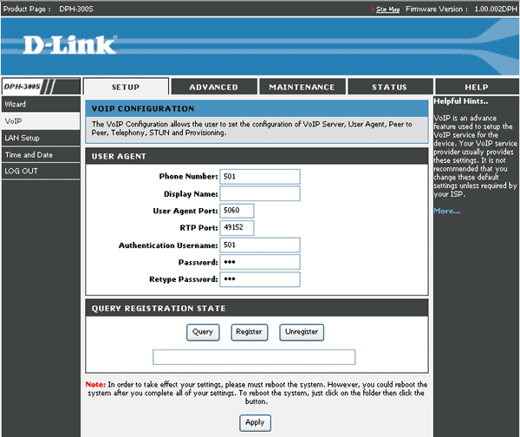
Task: Click the USER AGENT section header
Action: tap(119, 156)
